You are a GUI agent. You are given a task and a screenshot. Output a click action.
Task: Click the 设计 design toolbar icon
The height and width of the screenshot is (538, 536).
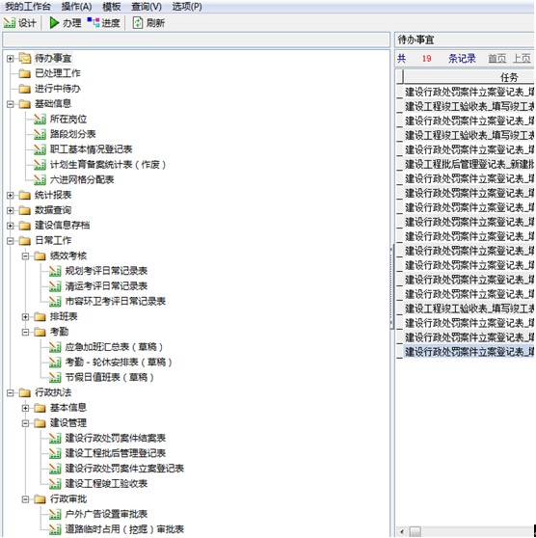click(x=10, y=23)
